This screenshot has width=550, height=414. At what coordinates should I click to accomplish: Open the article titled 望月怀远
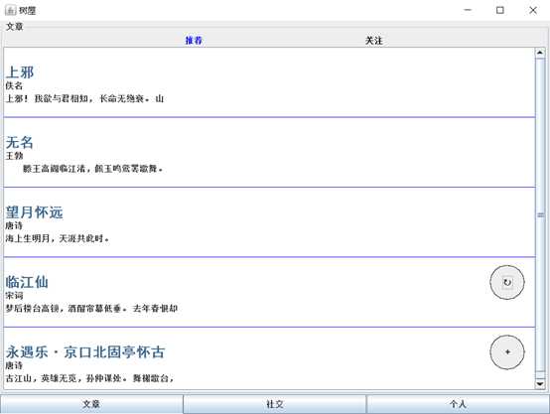34,212
